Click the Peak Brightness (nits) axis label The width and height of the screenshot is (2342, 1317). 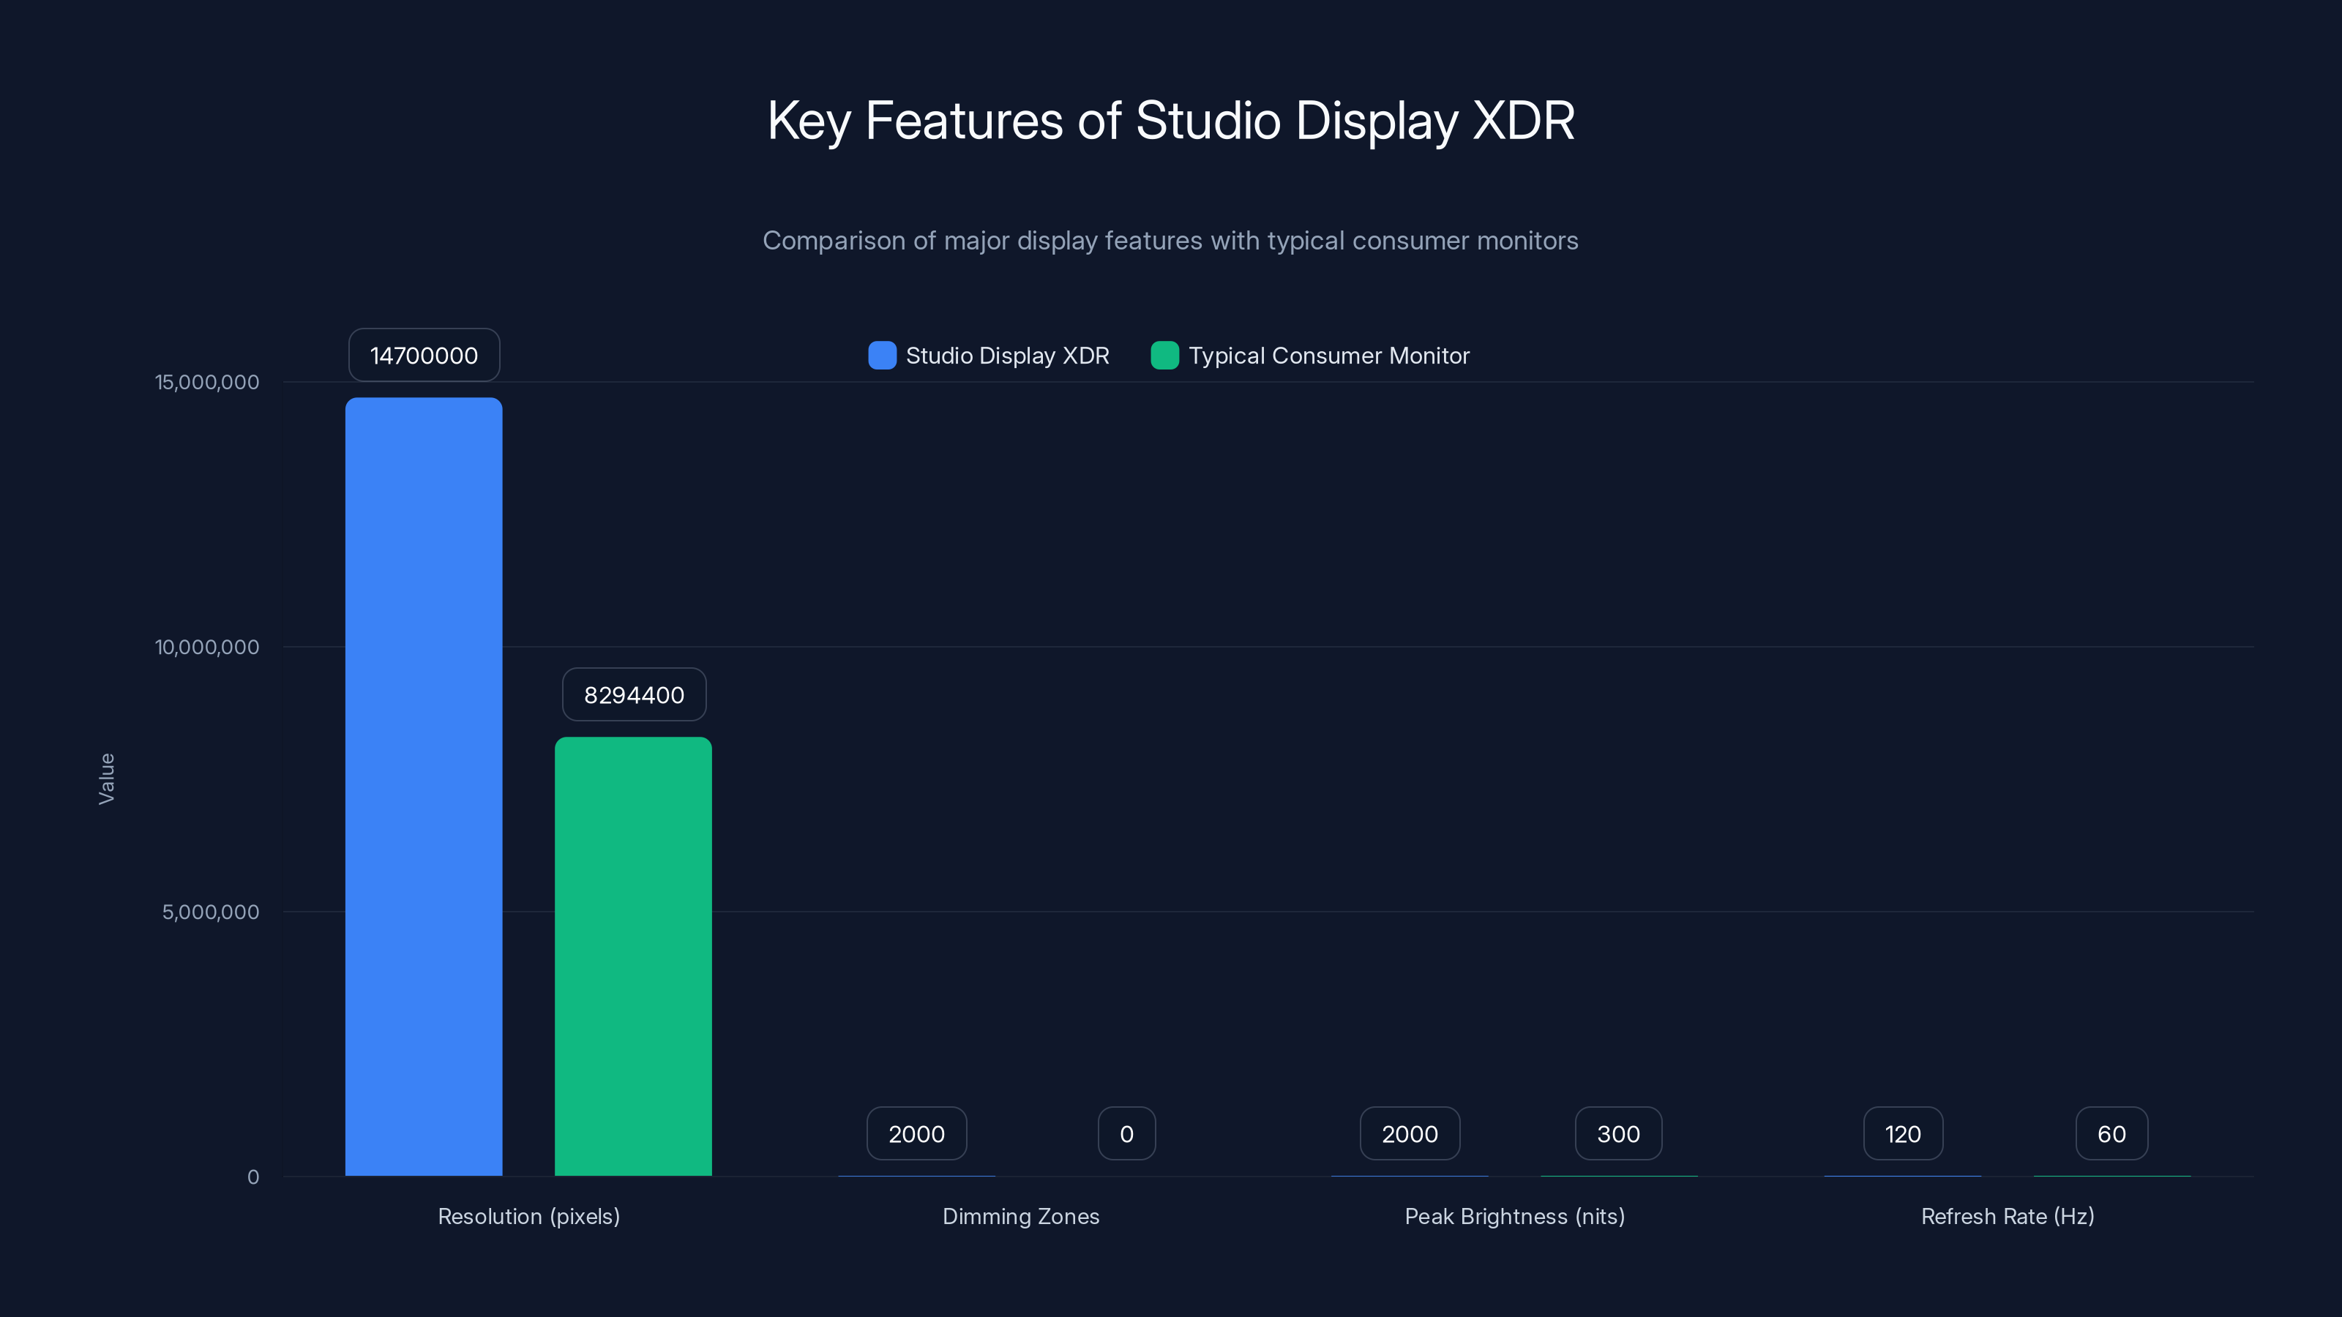pos(1515,1216)
